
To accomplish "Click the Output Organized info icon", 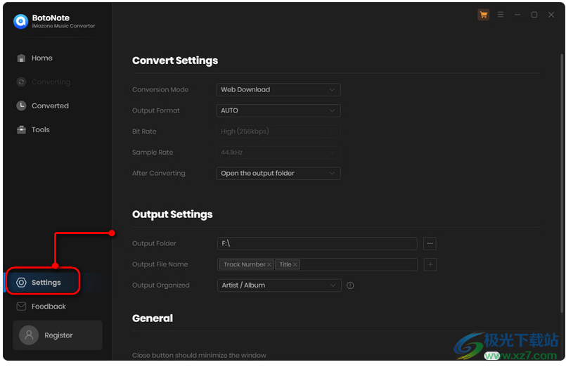I will pyautogui.click(x=350, y=285).
